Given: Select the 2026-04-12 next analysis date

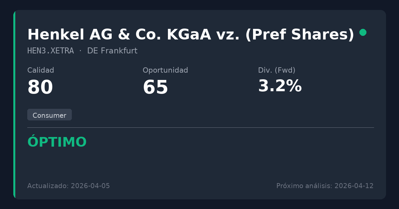Looking at the screenshot, I should pyautogui.click(x=354, y=186).
